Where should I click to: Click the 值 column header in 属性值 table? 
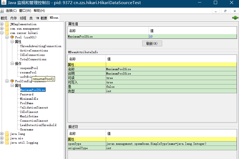193,31
